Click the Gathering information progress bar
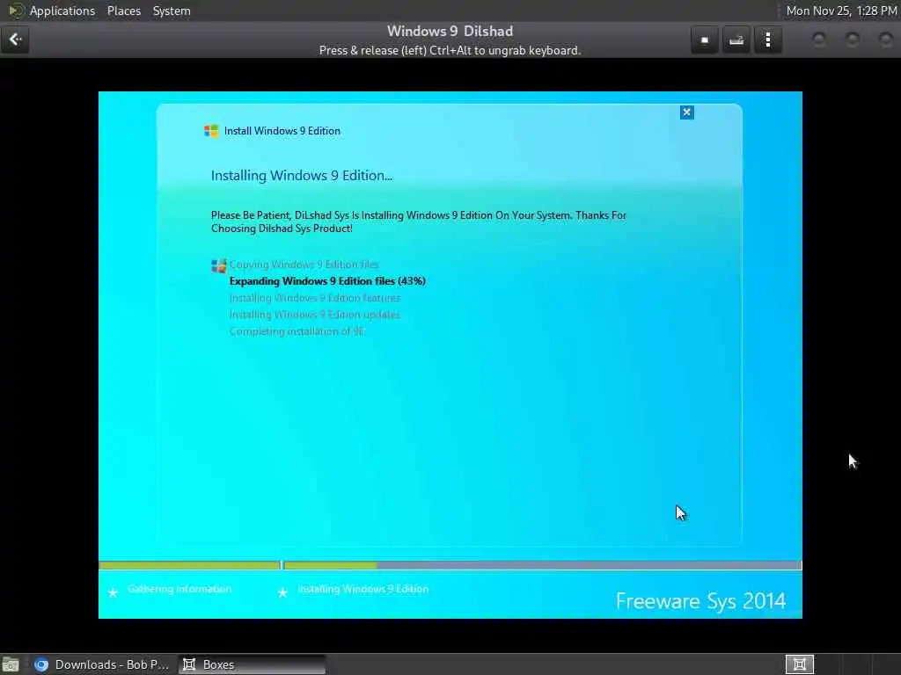Viewport: 901px width, 675px height. 190,565
